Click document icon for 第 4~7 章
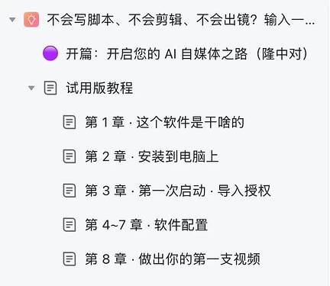The image size is (330, 286). click(70, 225)
